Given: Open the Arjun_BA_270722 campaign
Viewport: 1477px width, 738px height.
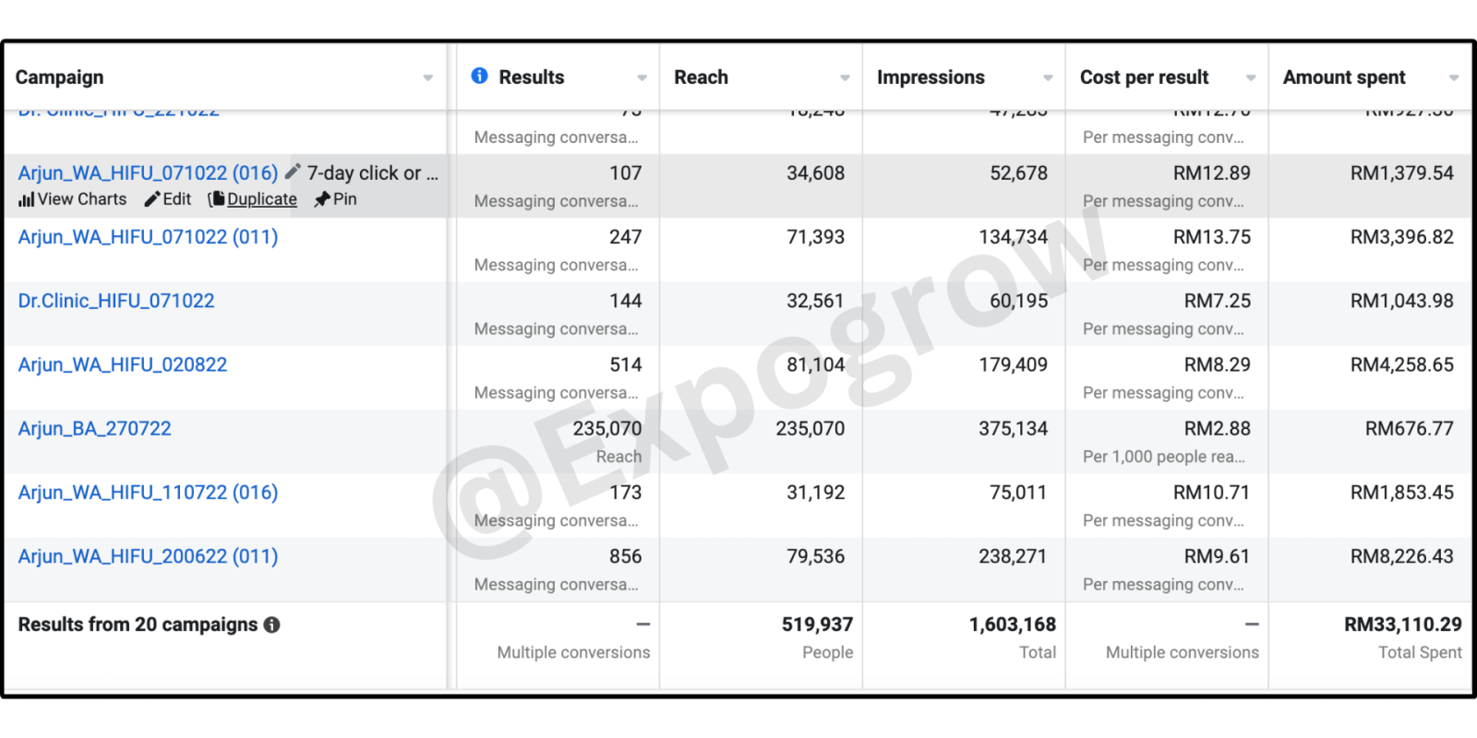Looking at the screenshot, I should [x=95, y=428].
